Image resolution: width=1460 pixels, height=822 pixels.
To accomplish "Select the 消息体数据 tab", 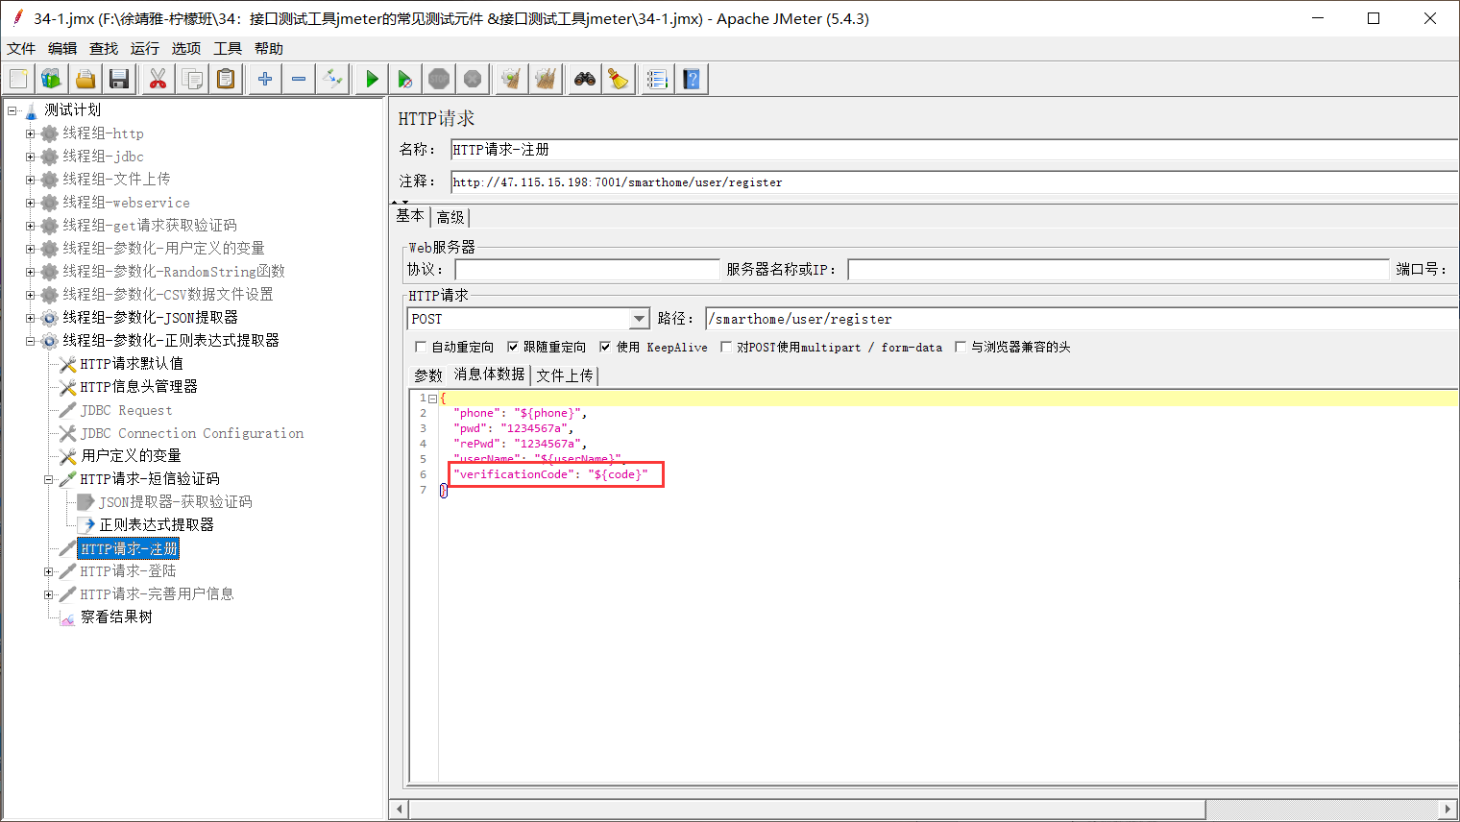I will [490, 374].
